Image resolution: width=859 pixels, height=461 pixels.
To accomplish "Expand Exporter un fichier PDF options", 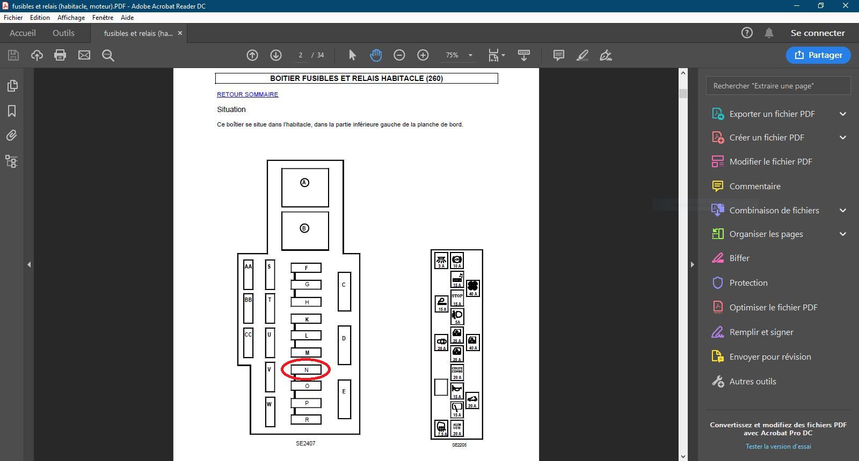I will tap(842, 114).
